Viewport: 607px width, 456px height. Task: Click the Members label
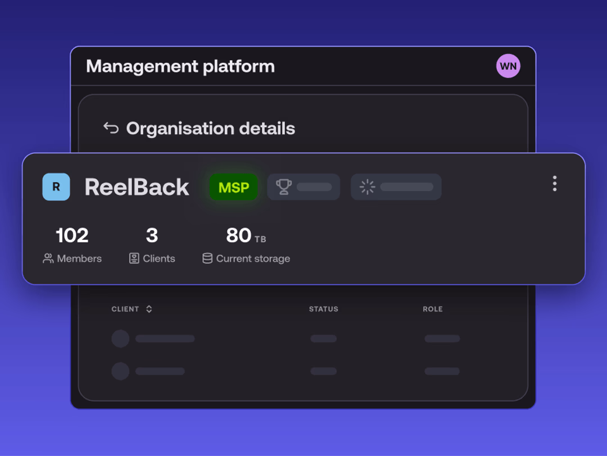tap(79, 258)
